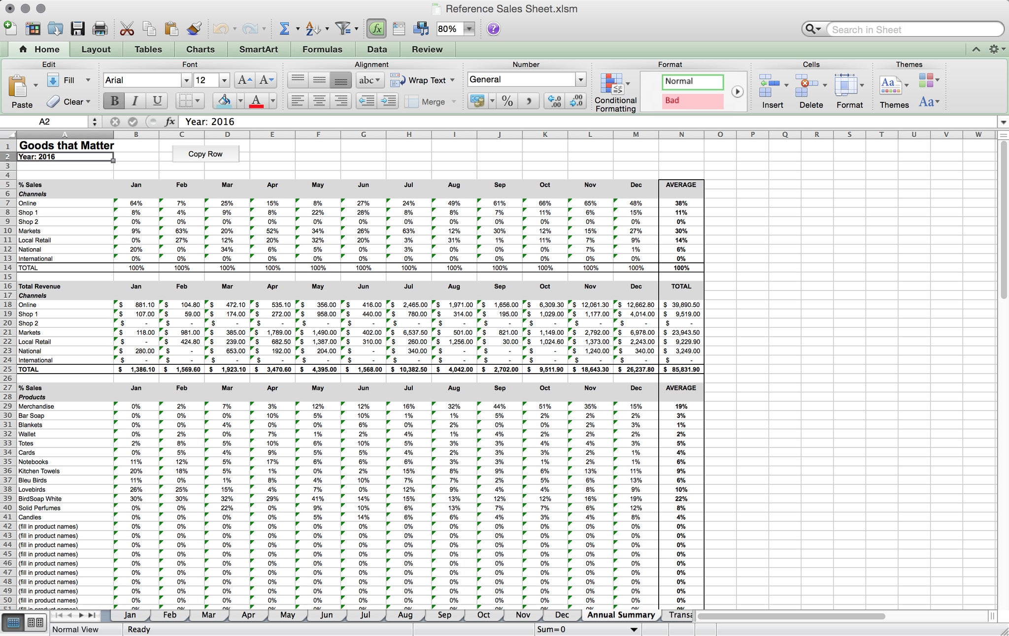Create new workbook with the plus icon
Viewport: 1009px width, 636px height.
pyautogui.click(x=10, y=29)
